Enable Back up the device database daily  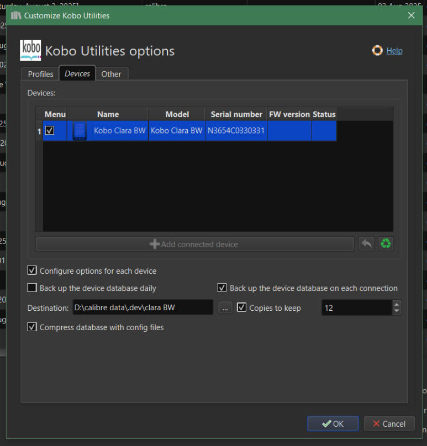point(33,288)
